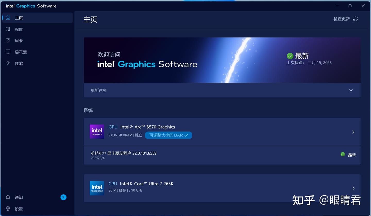Select the 配置 configuration icon
Image resolution: width=371 pixels, height=216 pixels.
[9, 29]
